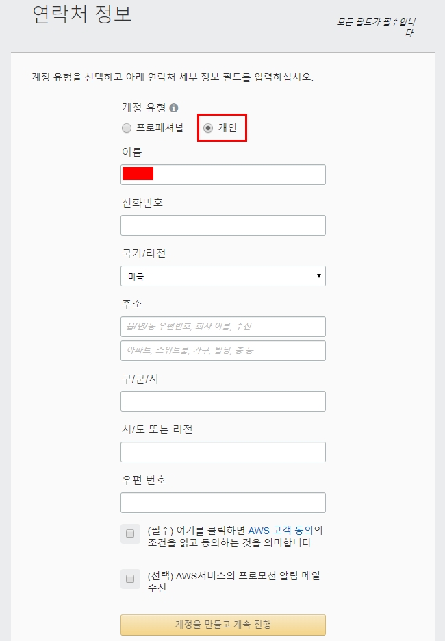Image resolution: width=445 pixels, height=641 pixels.
Task: Select the 프로페셔널 account type radio button
Action: pyautogui.click(x=127, y=128)
